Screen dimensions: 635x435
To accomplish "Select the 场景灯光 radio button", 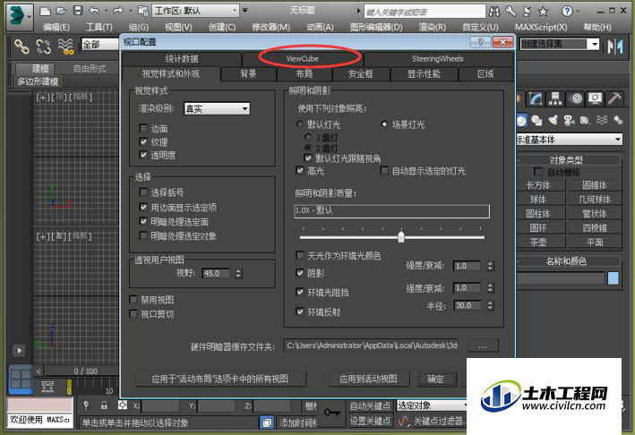I will 384,124.
